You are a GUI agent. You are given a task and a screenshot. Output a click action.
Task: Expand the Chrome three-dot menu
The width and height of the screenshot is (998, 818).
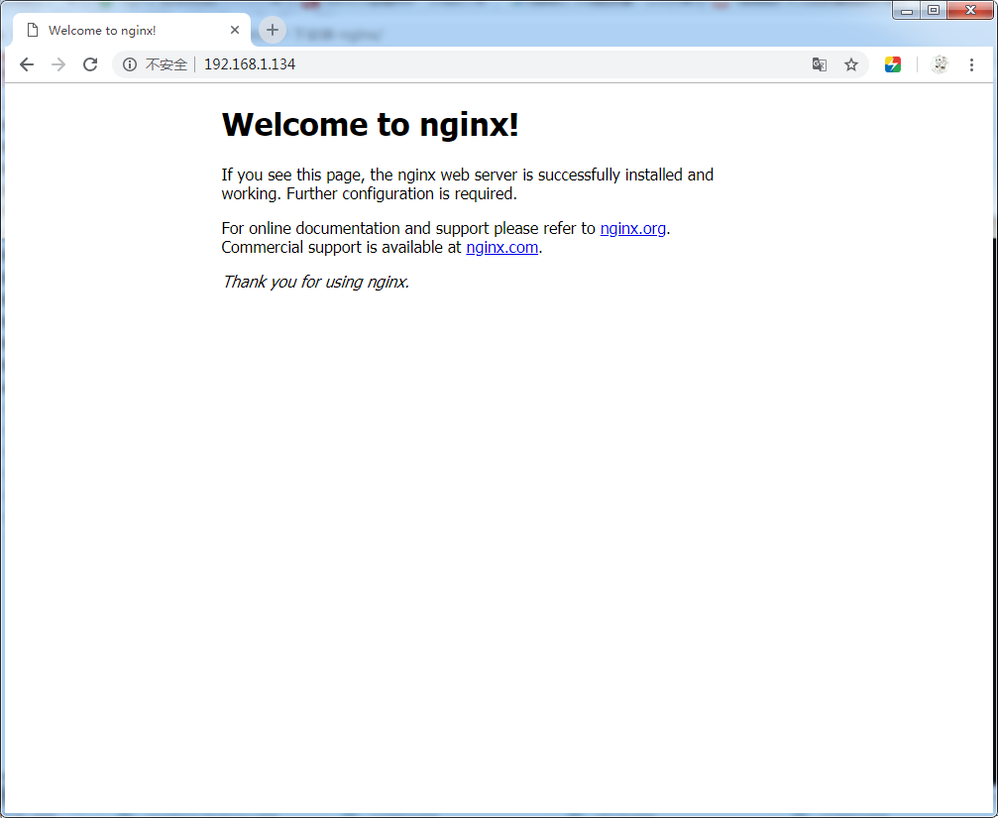pyautogui.click(x=971, y=64)
